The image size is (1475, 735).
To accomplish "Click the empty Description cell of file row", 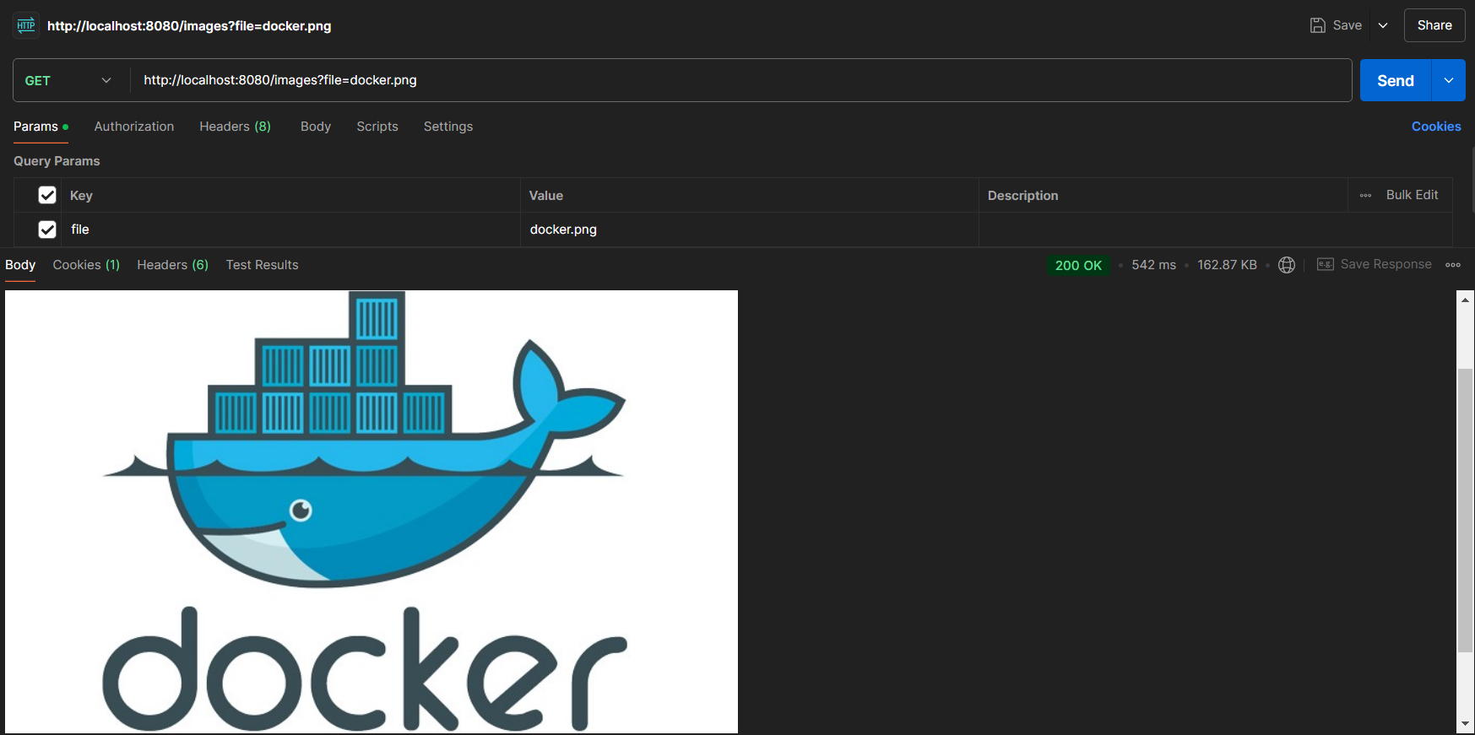I will (1216, 230).
